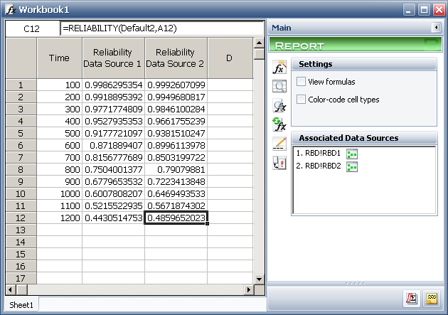Image resolution: width=448 pixels, height=315 pixels.
Task: Click the C12 cell name box
Action: tap(32, 28)
